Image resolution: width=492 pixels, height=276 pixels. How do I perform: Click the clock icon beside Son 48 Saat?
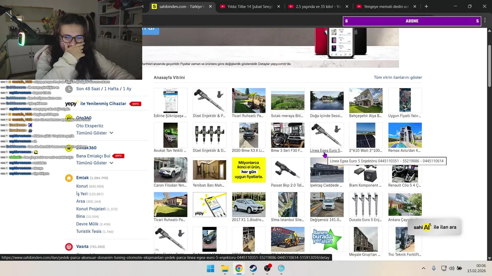(x=69, y=89)
